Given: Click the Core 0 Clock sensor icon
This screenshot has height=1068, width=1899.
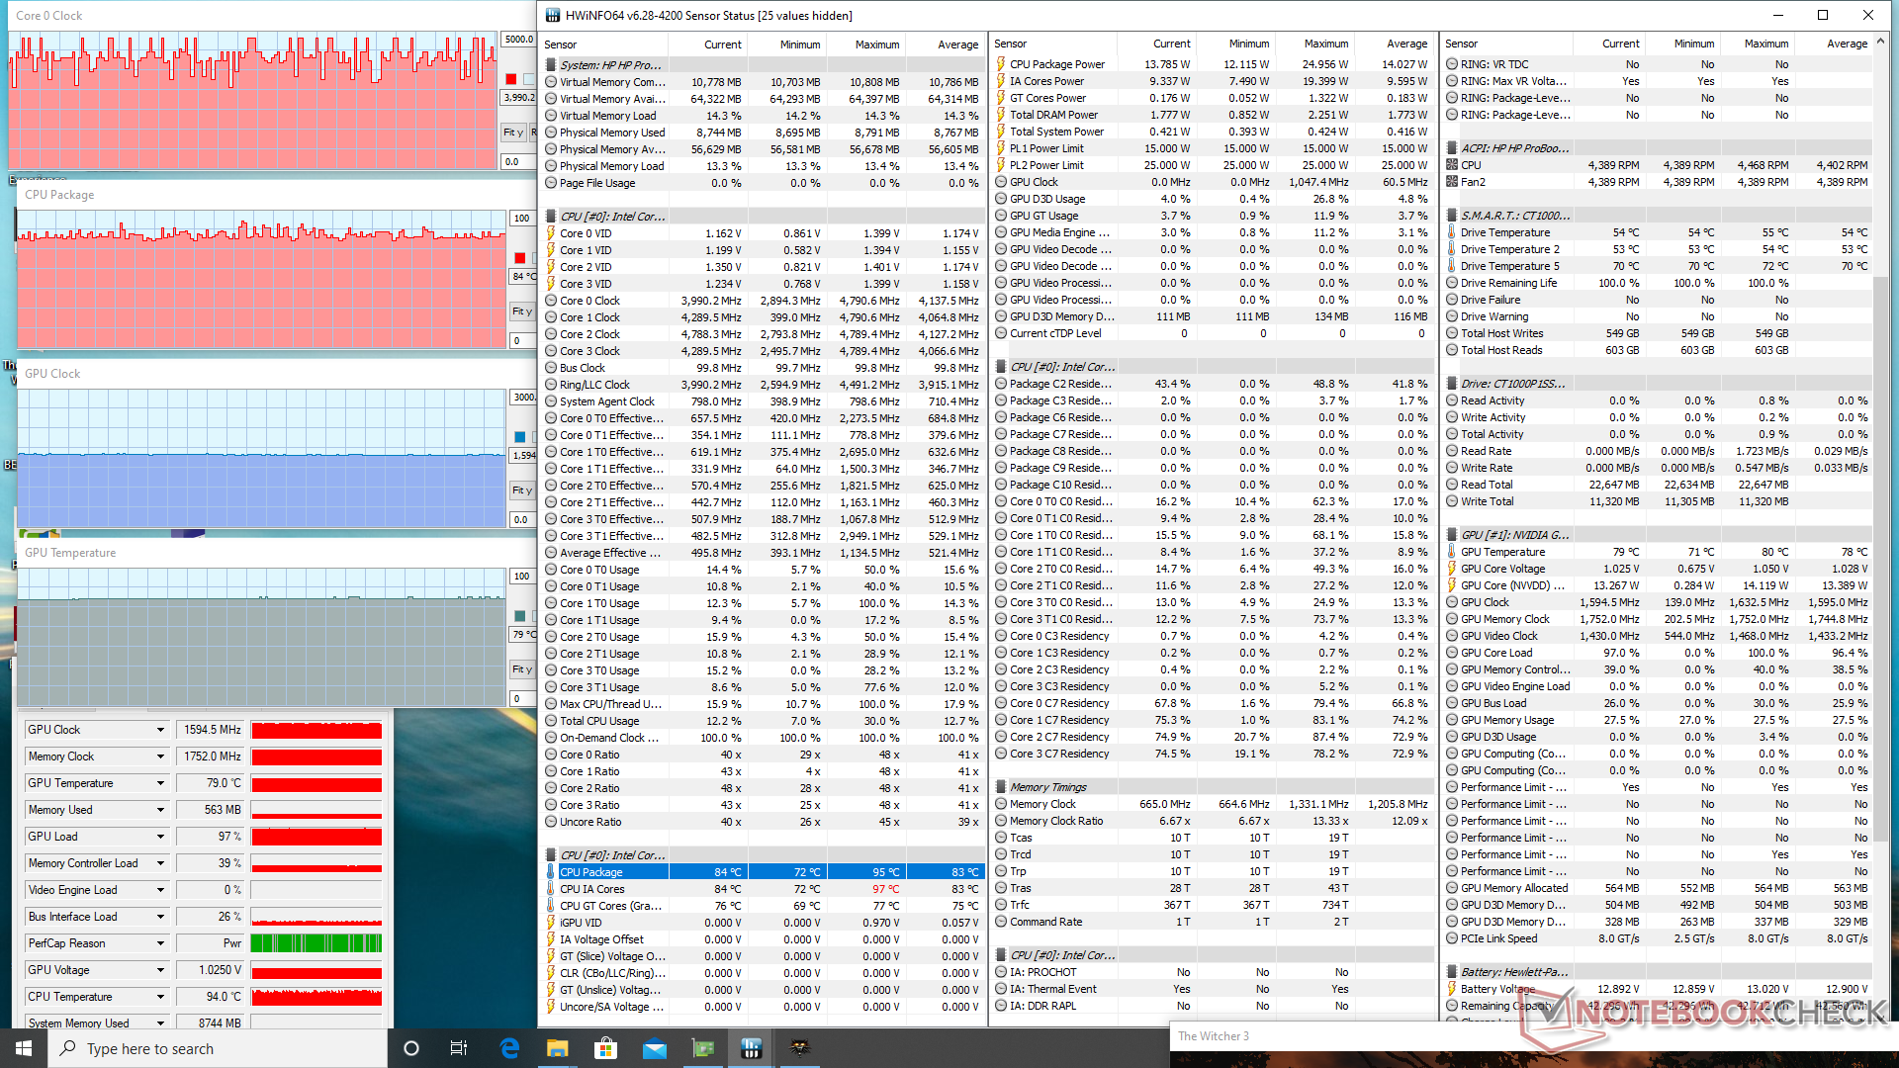Looking at the screenshot, I should [x=551, y=301].
